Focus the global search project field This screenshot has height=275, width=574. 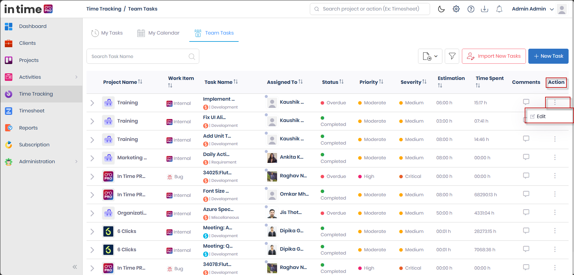click(x=370, y=9)
